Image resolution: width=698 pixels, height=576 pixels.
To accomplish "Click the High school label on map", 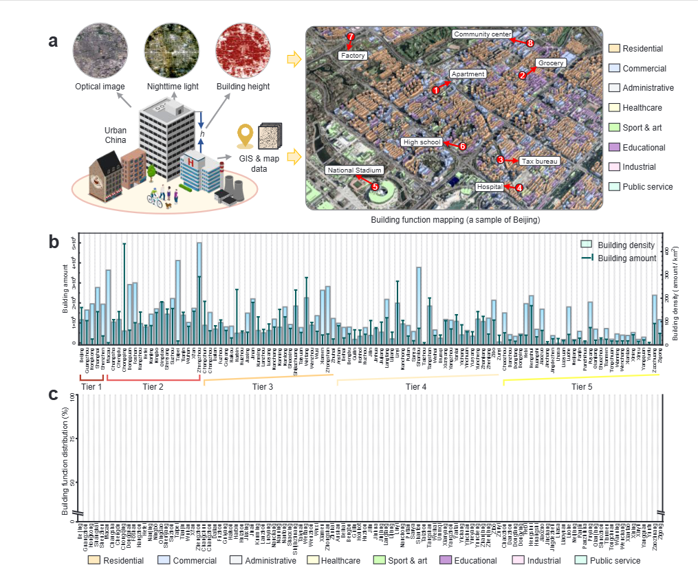I will point(422,142).
